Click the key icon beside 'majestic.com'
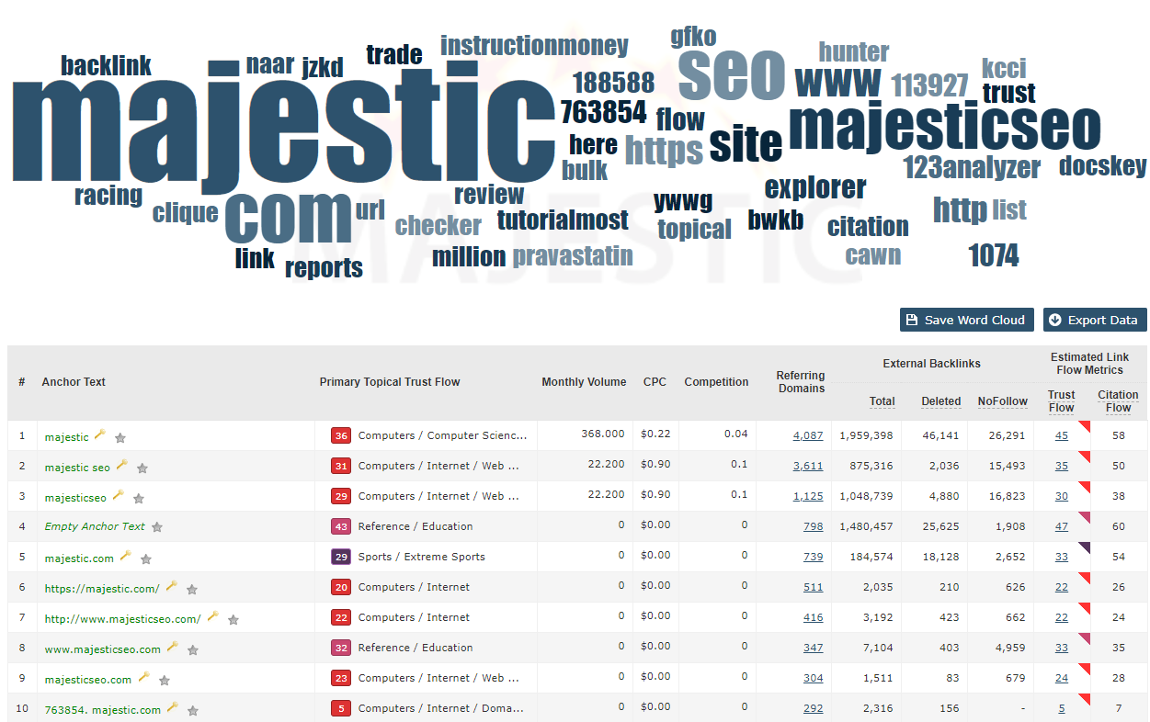1150x722 pixels. click(x=125, y=557)
